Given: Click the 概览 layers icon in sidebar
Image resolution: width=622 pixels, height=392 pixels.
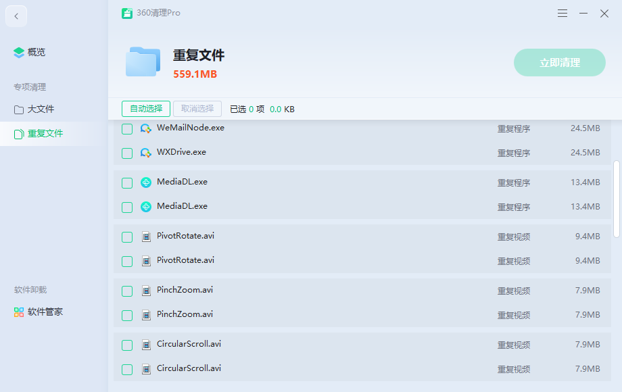Looking at the screenshot, I should 19,53.
